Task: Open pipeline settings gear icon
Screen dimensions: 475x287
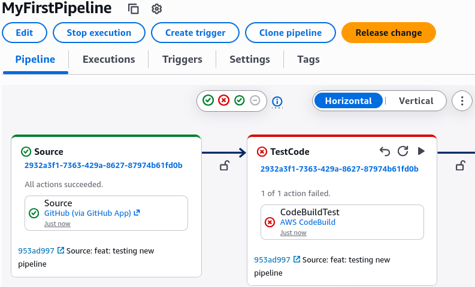Action: click(x=156, y=9)
